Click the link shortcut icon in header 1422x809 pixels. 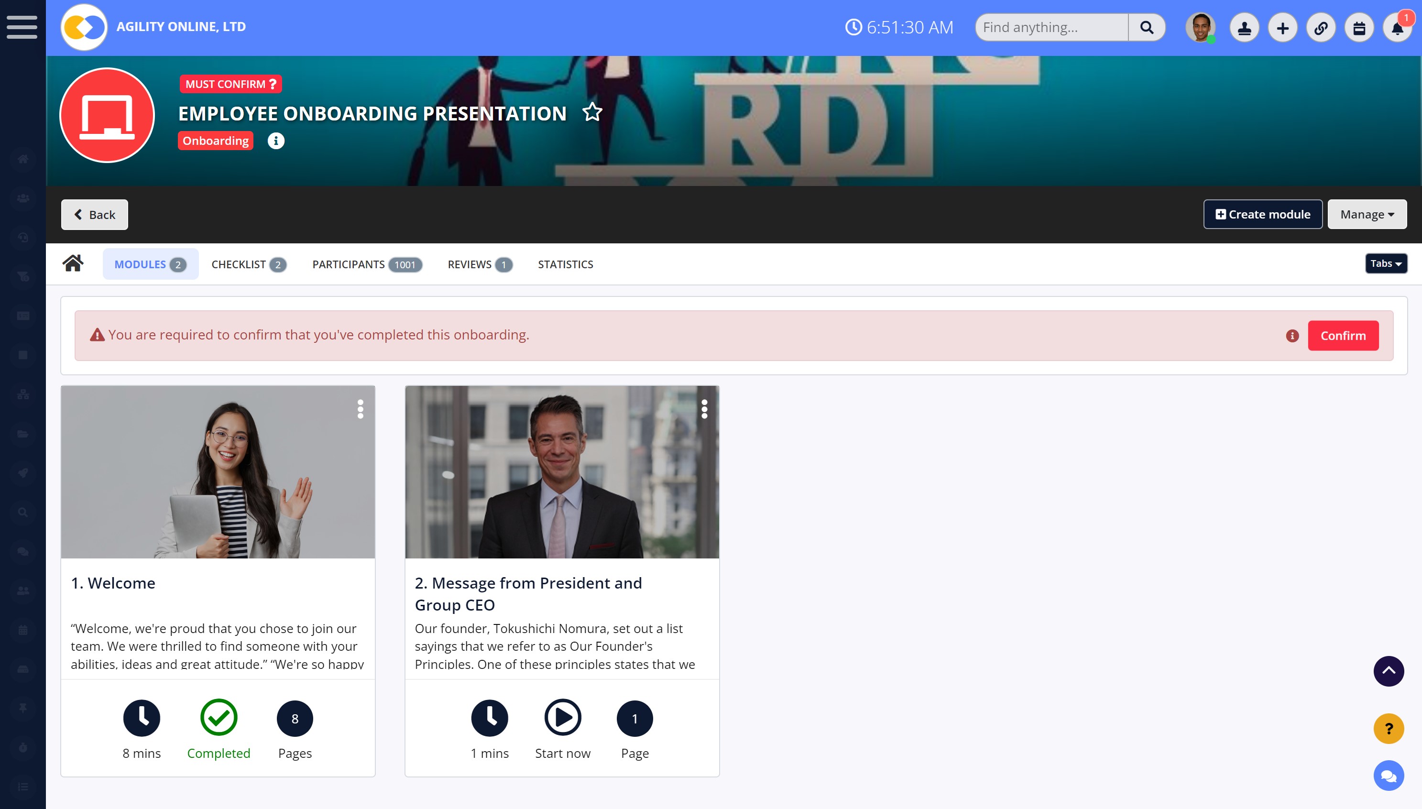pyautogui.click(x=1320, y=28)
